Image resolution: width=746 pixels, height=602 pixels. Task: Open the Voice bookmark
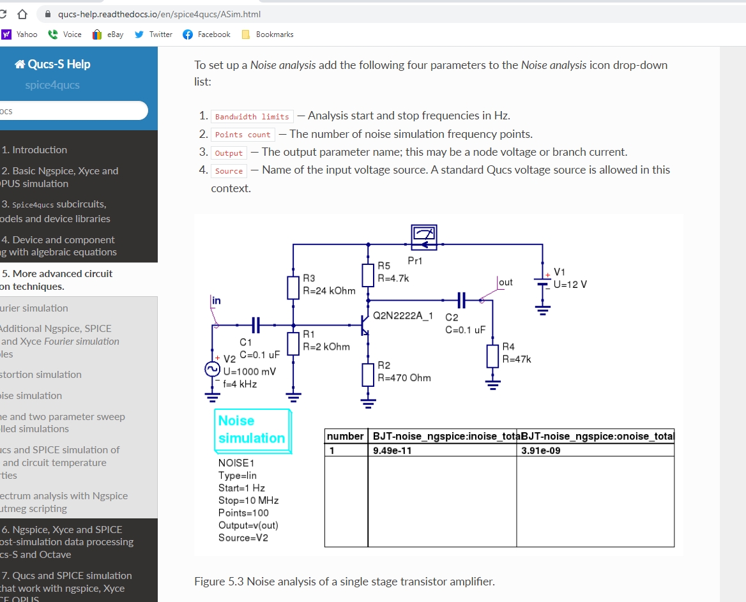pos(65,34)
